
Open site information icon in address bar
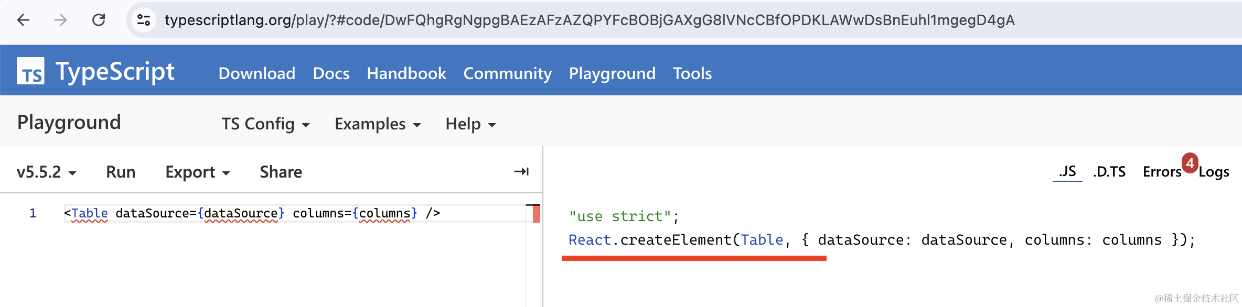tap(143, 20)
